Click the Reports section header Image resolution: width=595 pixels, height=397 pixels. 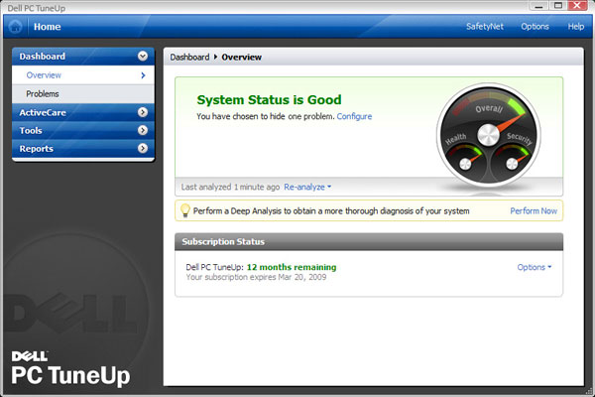click(x=83, y=149)
